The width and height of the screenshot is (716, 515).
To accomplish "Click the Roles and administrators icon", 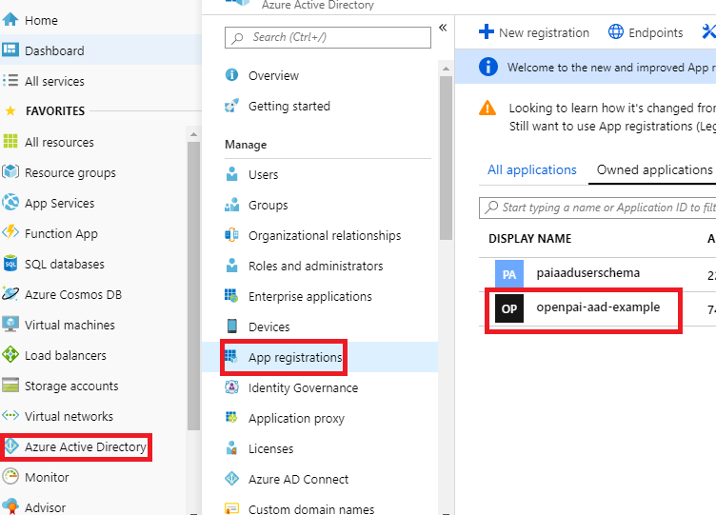I will pyautogui.click(x=231, y=266).
